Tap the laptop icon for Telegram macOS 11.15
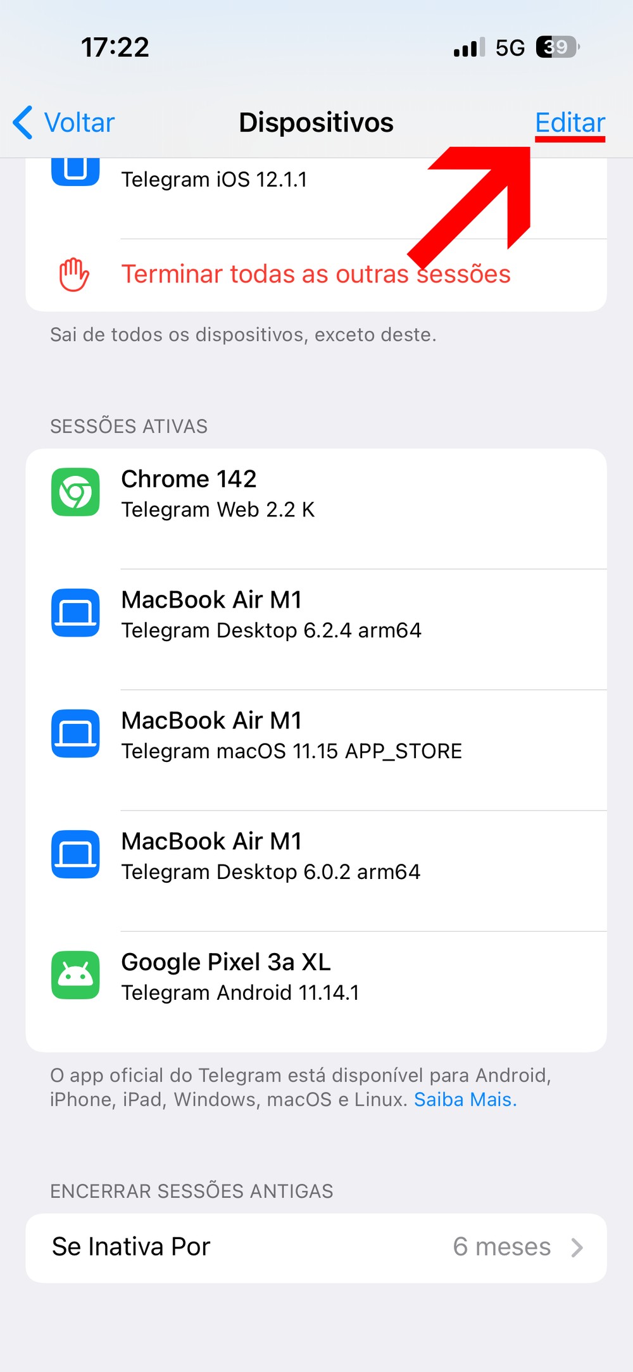The height and width of the screenshot is (1372, 633). (75, 733)
